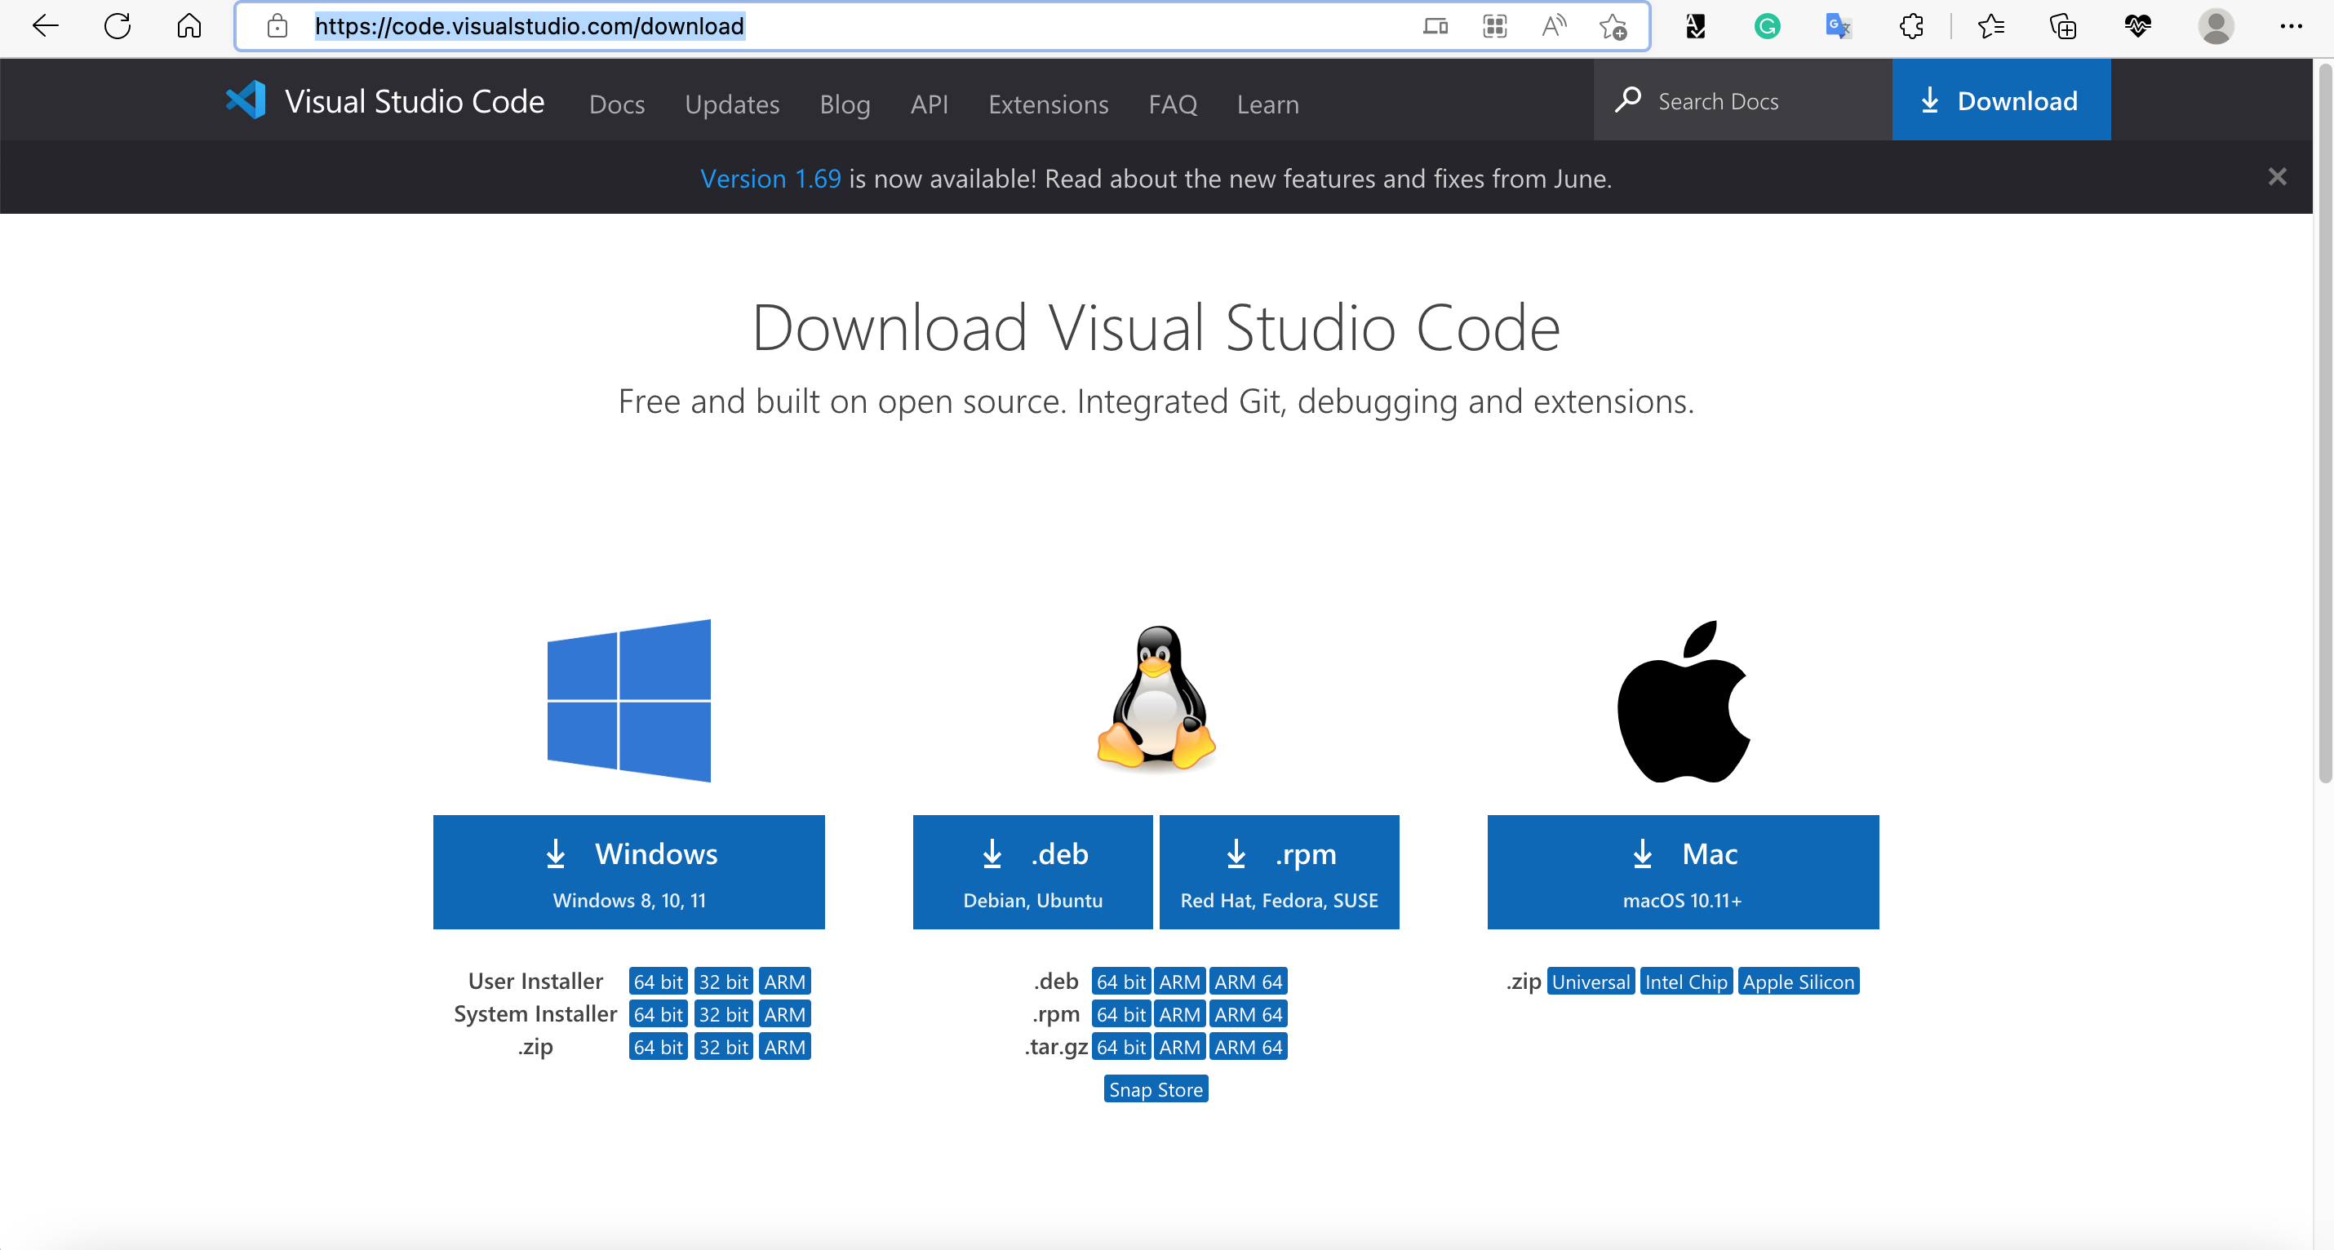The height and width of the screenshot is (1250, 2334).
Task: Reload the page with the refresh icon
Action: point(118,26)
